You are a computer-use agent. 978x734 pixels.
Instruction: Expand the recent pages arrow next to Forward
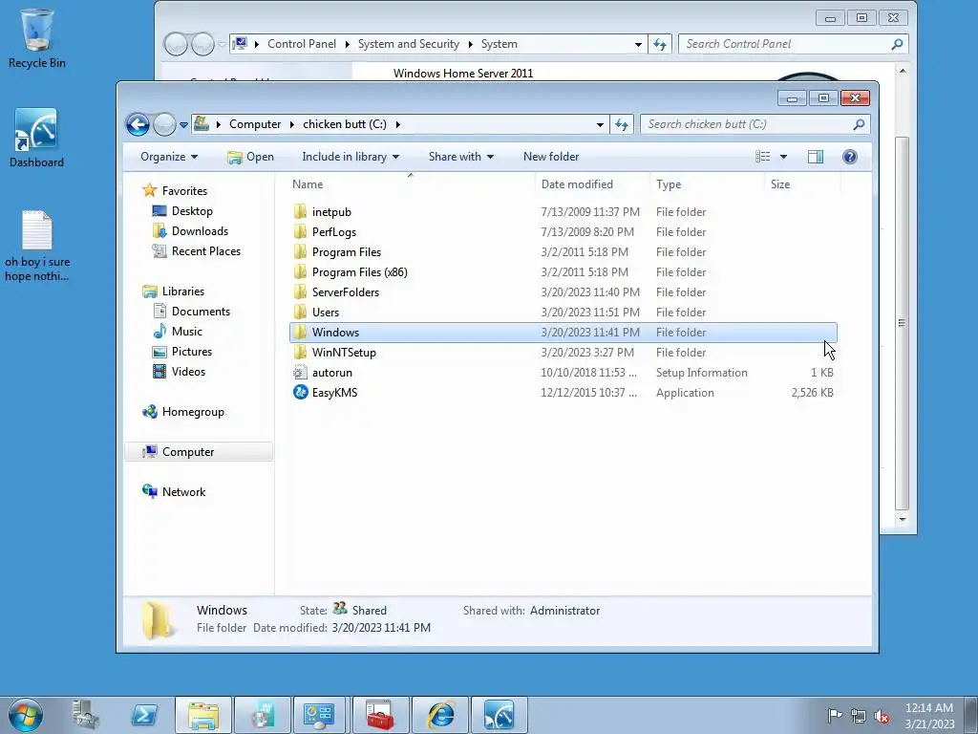pos(183,125)
